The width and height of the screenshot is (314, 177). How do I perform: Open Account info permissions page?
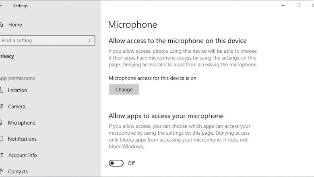click(23, 155)
